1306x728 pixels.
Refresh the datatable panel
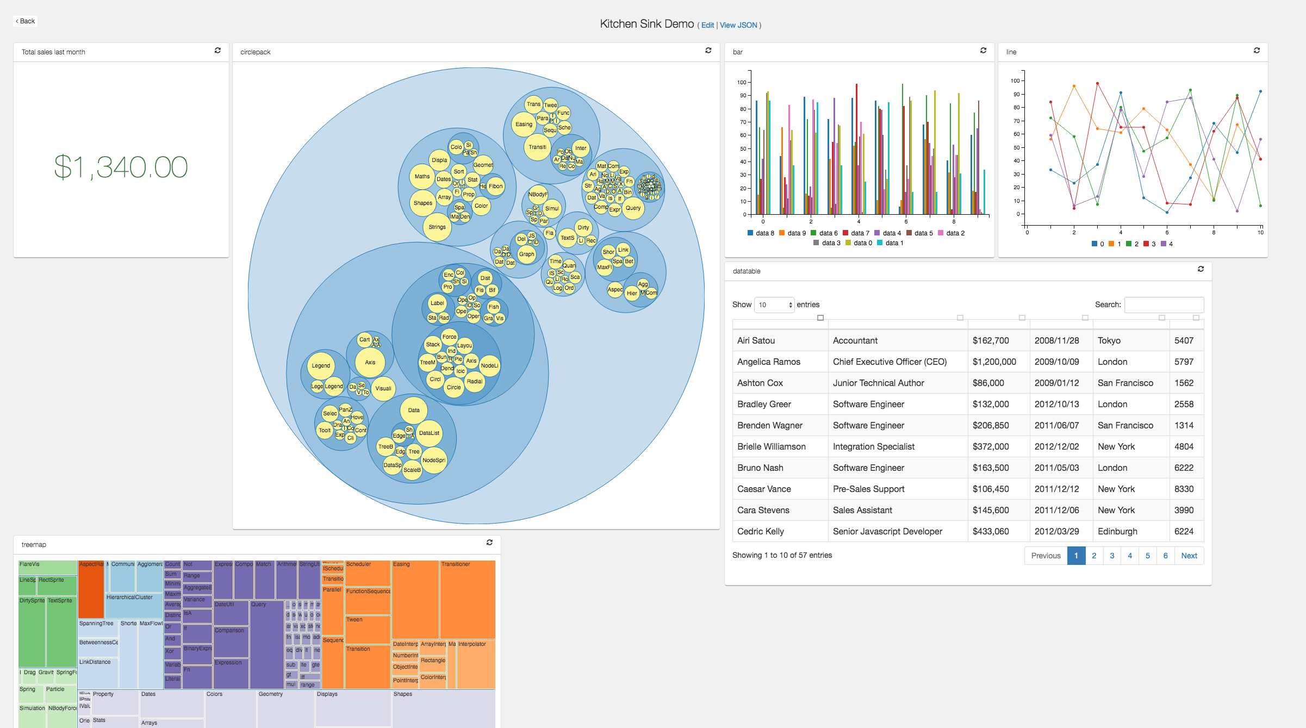pos(1201,269)
